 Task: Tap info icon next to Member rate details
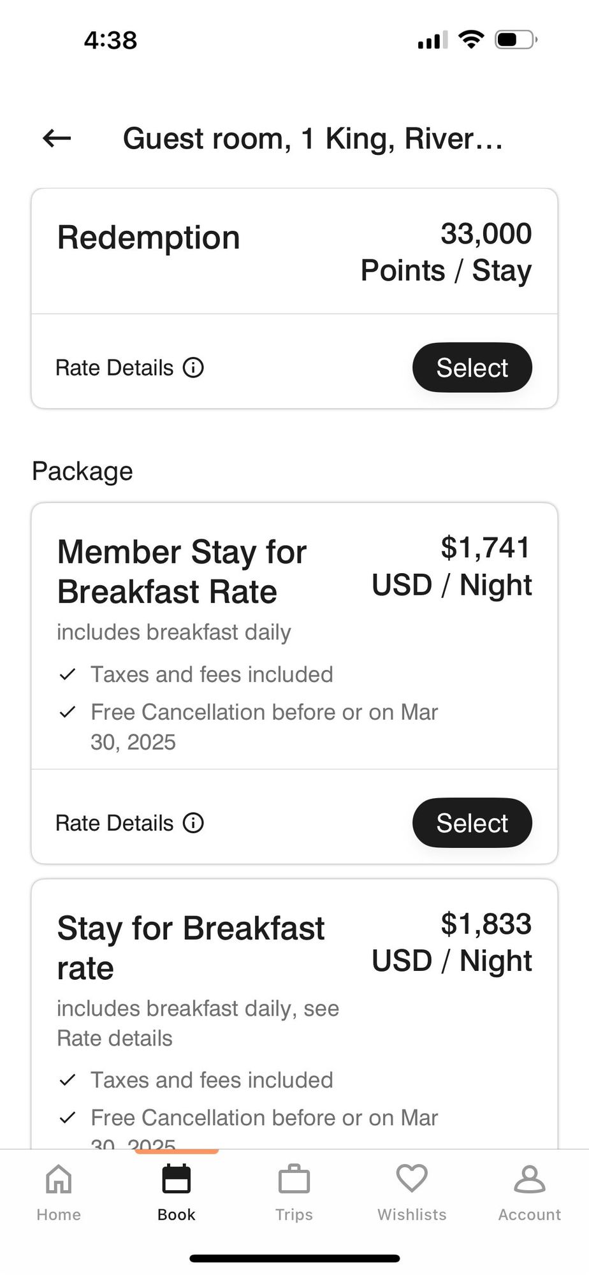pos(193,823)
